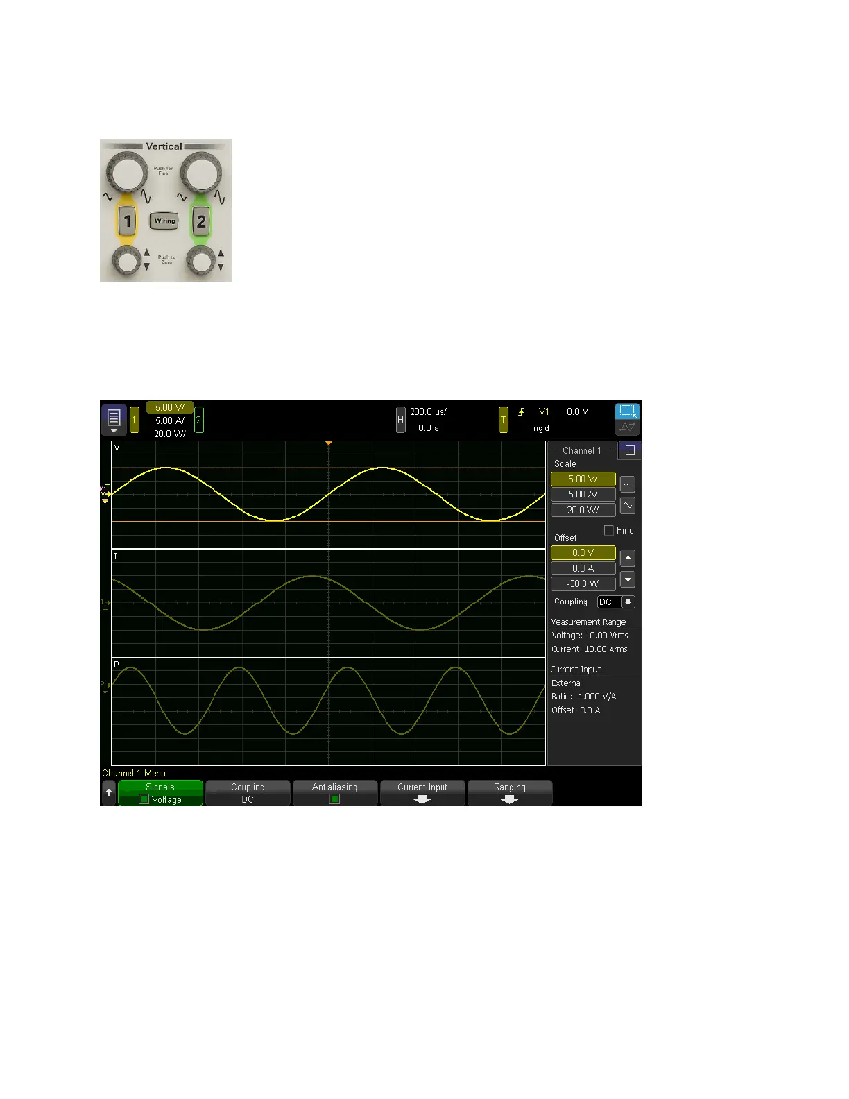This screenshot has width=849, height=1099.
Task: Click the Offset: 0.0 A current input text
Action: 576,710
